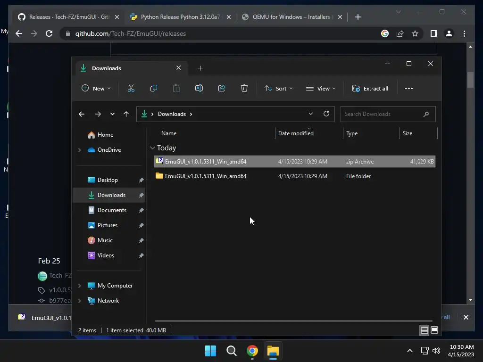The height and width of the screenshot is (362, 483).
Task: Click Chrome icon in the taskbar
Action: tap(252, 351)
